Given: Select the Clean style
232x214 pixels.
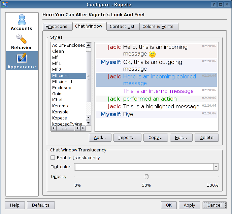Looking at the screenshot, I should [x=68, y=51].
